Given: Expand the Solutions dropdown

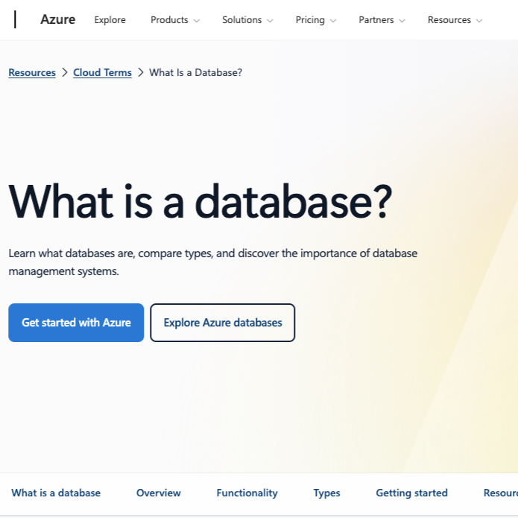Looking at the screenshot, I should tap(247, 20).
